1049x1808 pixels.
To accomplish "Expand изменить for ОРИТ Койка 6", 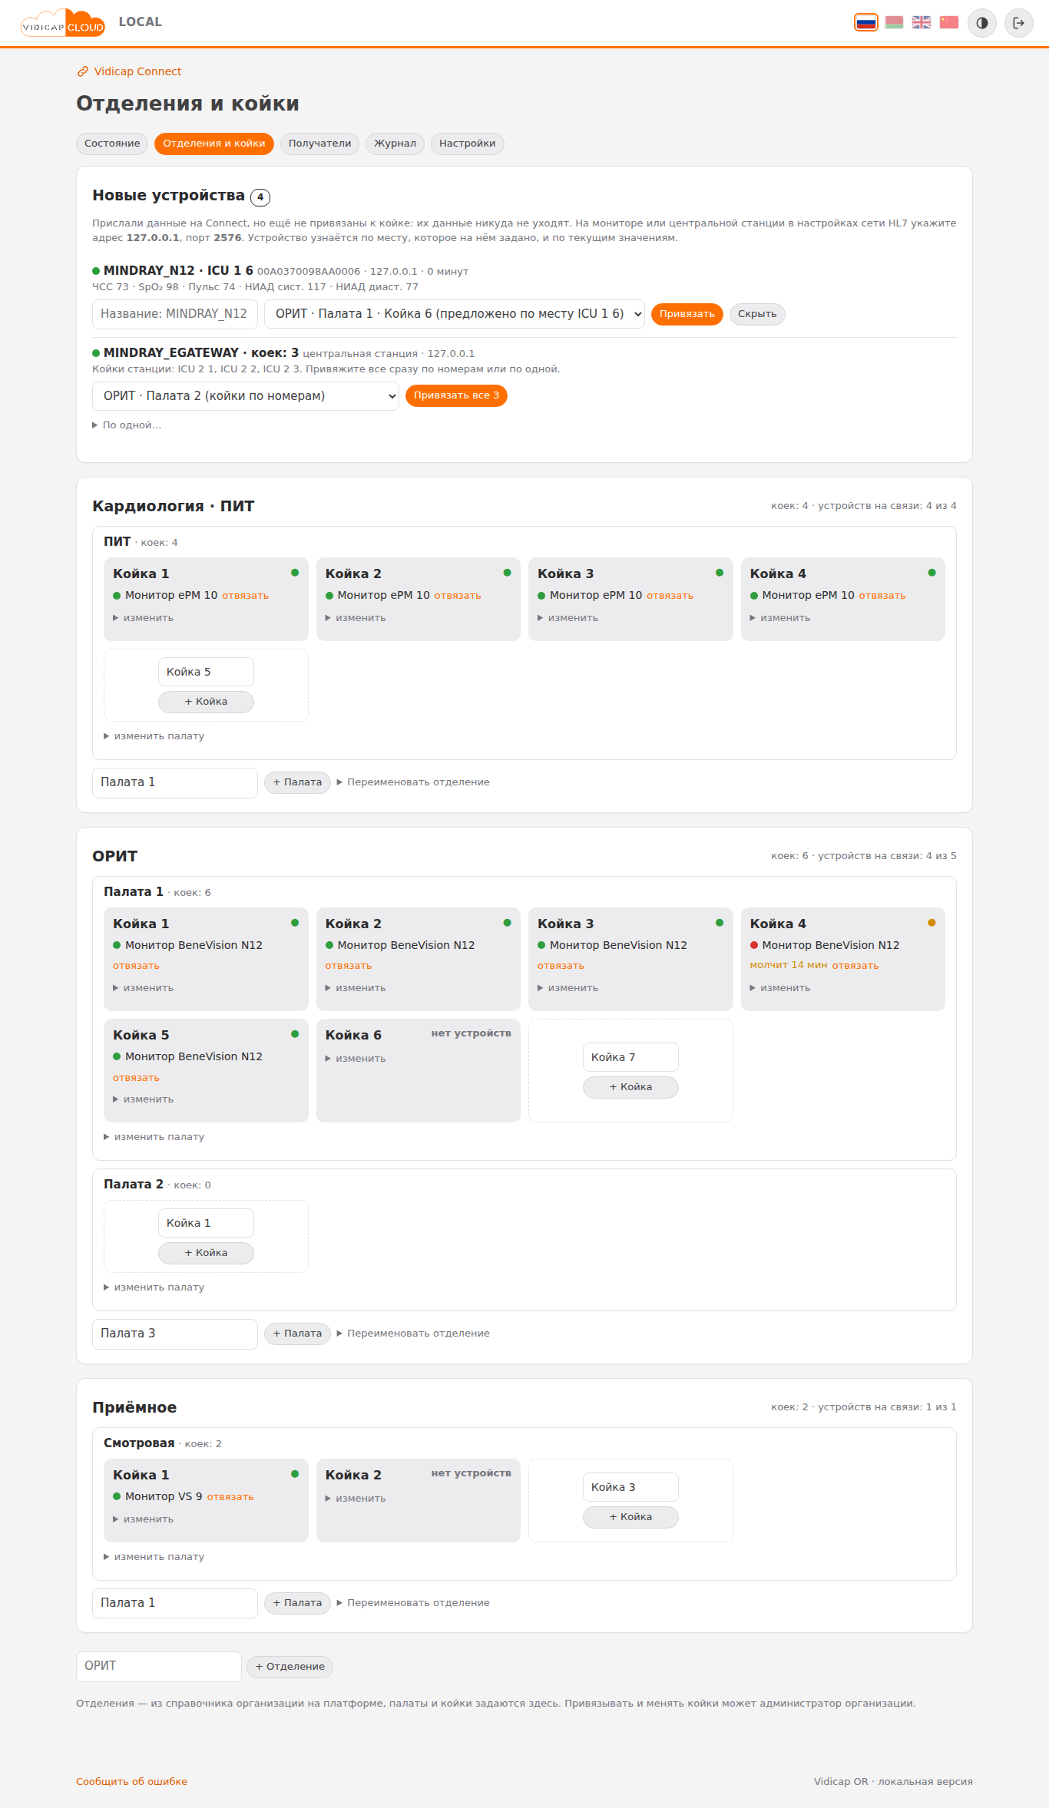I will [x=356, y=1059].
